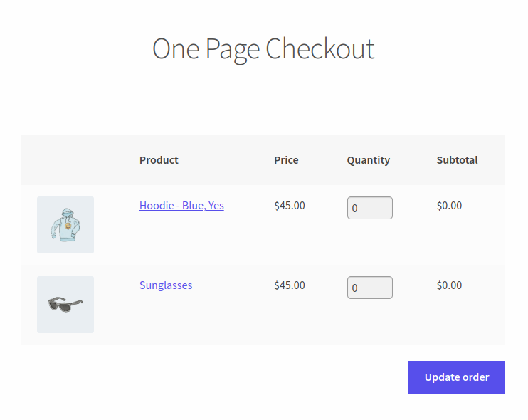Click the Hoodie product thumbnail image
Image resolution: width=528 pixels, height=420 pixels.
point(65,225)
